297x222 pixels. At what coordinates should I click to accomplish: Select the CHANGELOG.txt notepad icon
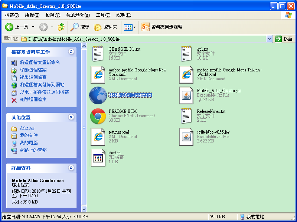point(98,54)
